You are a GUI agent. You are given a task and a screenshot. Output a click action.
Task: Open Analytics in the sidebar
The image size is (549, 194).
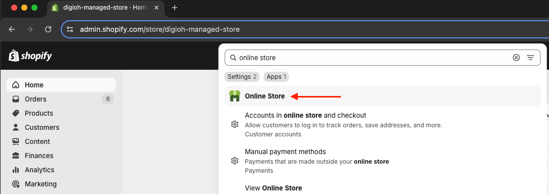[61, 170]
